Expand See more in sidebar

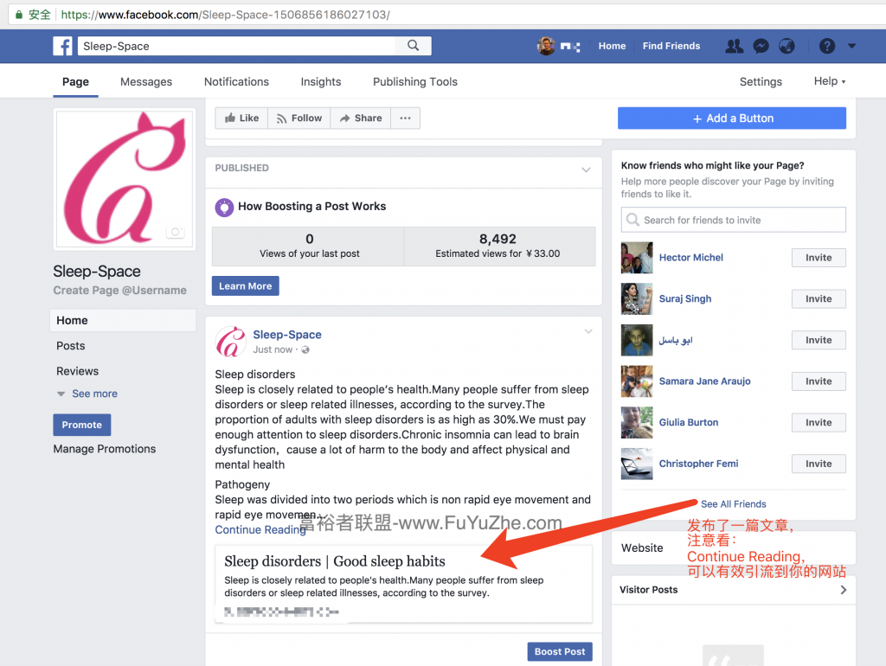click(94, 394)
